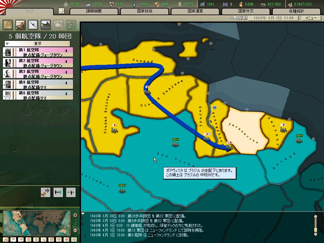324x243 pixels.
Task: Zoom in with the minimap plus button
Action: [75, 215]
